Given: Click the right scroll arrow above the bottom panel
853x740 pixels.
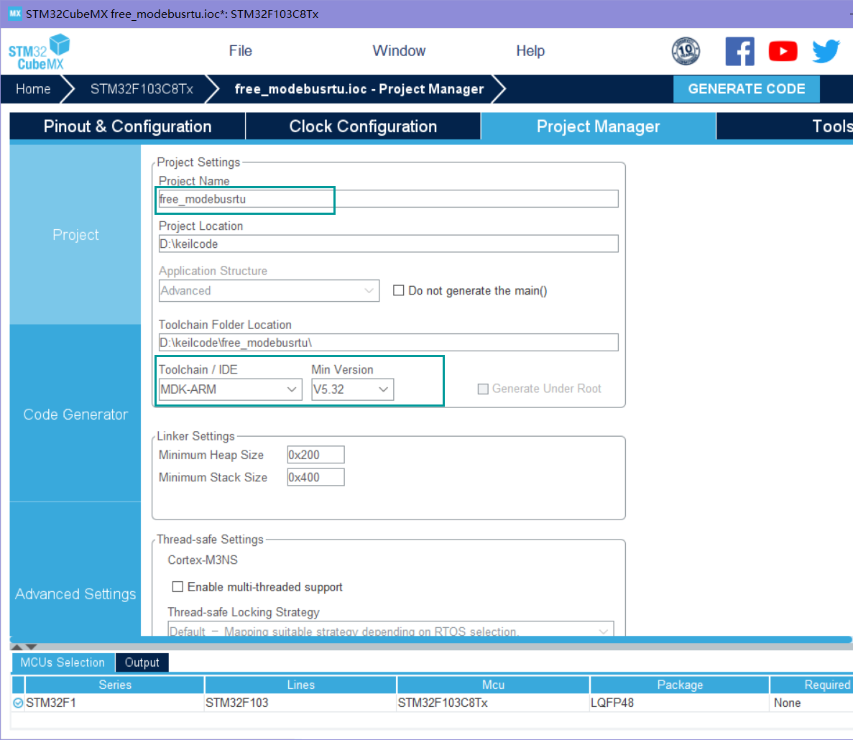Looking at the screenshot, I should point(32,647).
